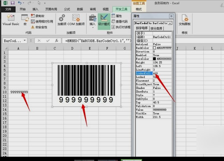
Task: Click the Properties (属性) ribbon button
Action: tap(117, 16)
